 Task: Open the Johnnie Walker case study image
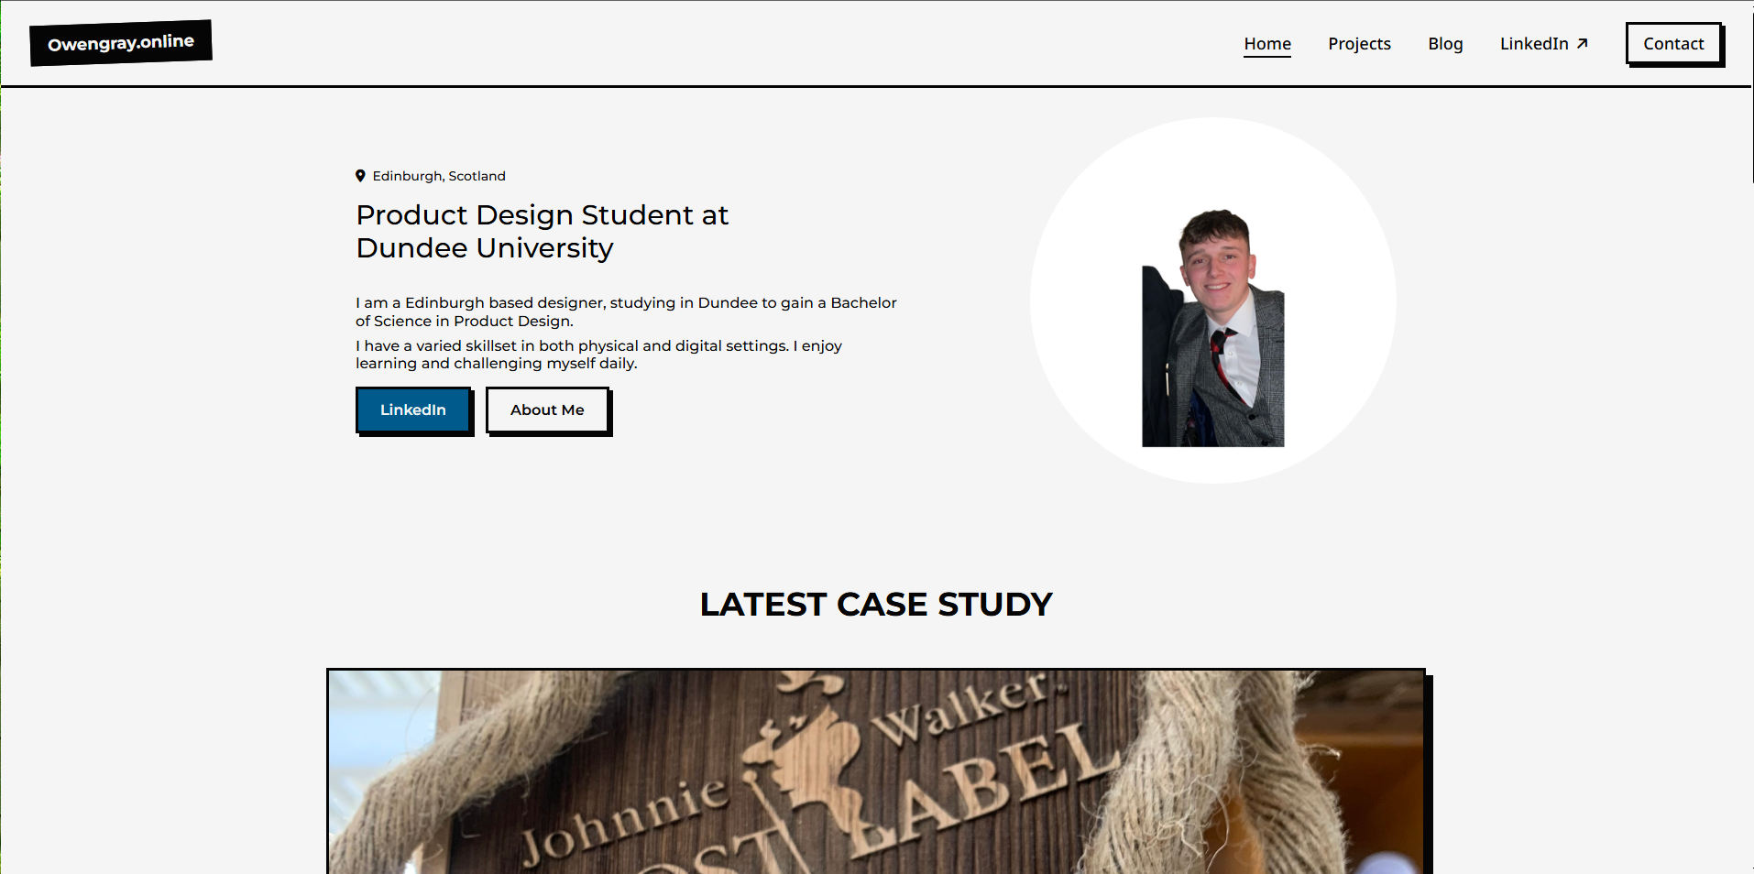(x=878, y=771)
